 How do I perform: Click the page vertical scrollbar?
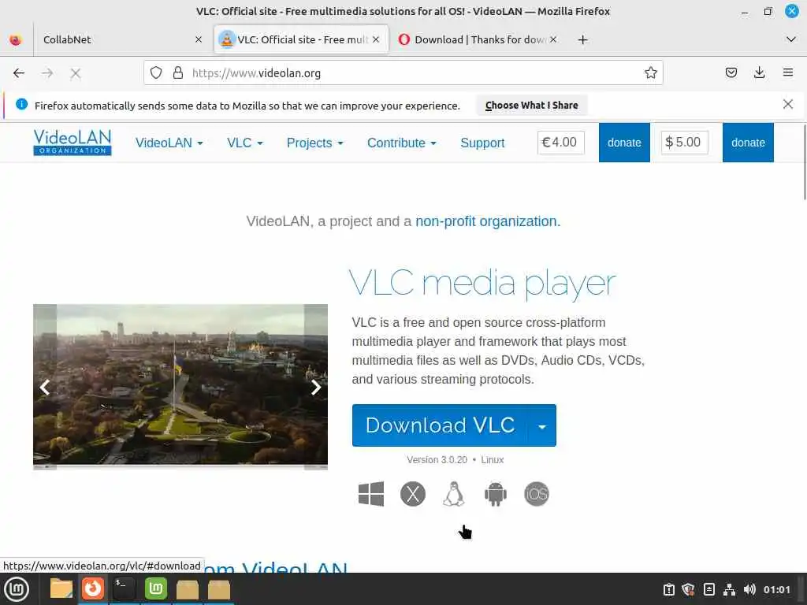pos(805,162)
